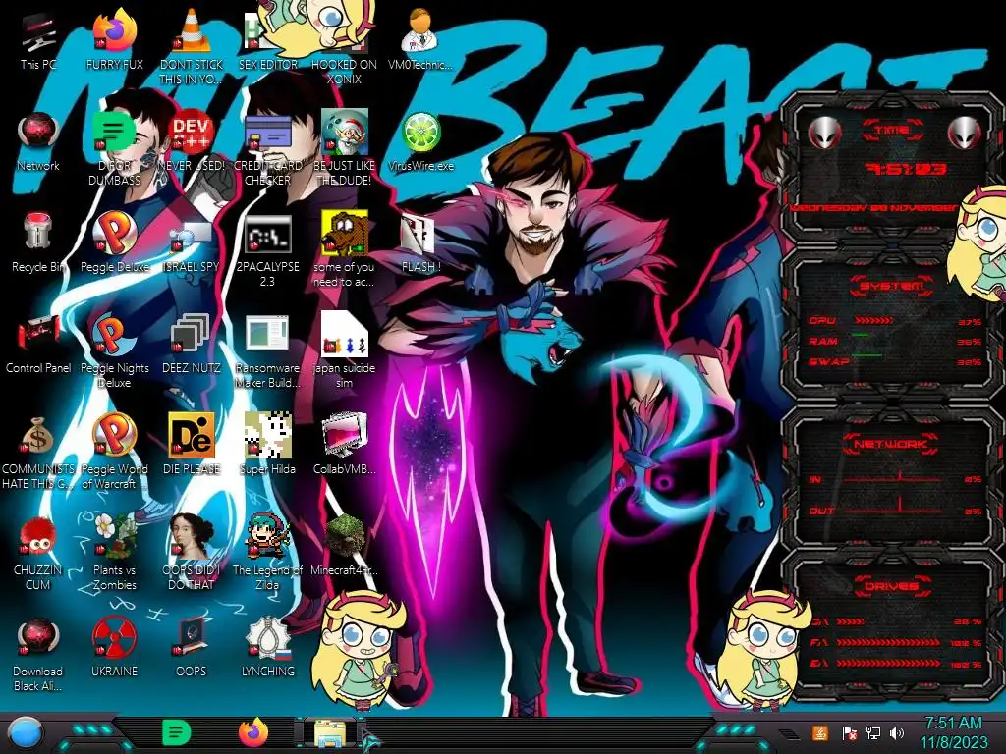This screenshot has width=1006, height=754.
Task: Click the F:\ drive usage bar
Action: tap(888, 642)
